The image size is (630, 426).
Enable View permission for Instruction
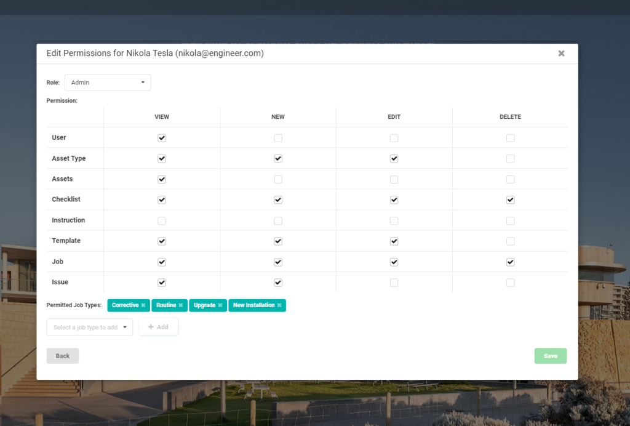162,220
